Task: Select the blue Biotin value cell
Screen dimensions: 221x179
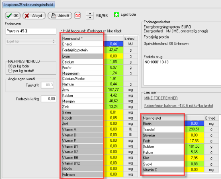Action: [194, 124]
